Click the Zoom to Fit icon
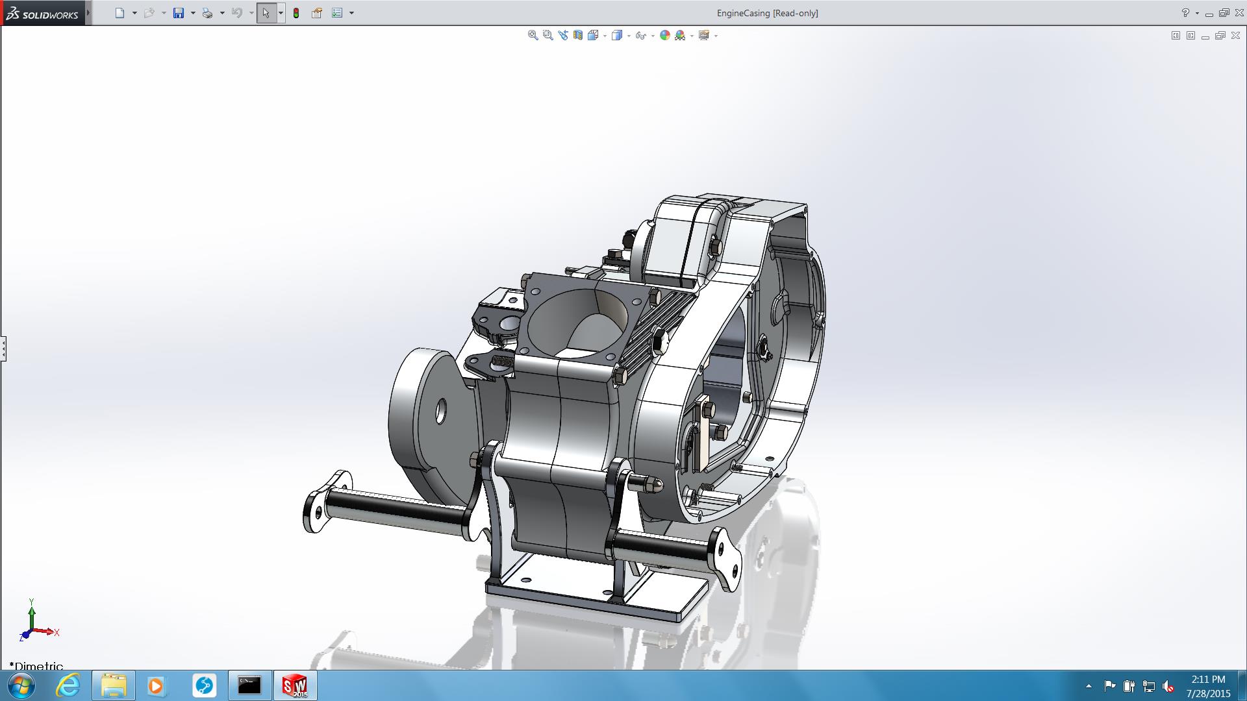The height and width of the screenshot is (701, 1247). tap(533, 36)
